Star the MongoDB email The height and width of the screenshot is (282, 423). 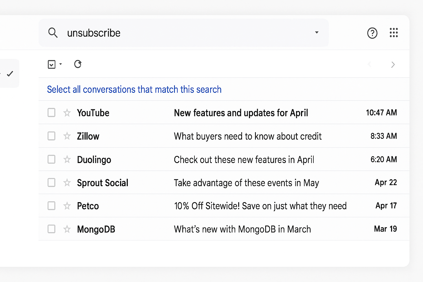(x=67, y=229)
